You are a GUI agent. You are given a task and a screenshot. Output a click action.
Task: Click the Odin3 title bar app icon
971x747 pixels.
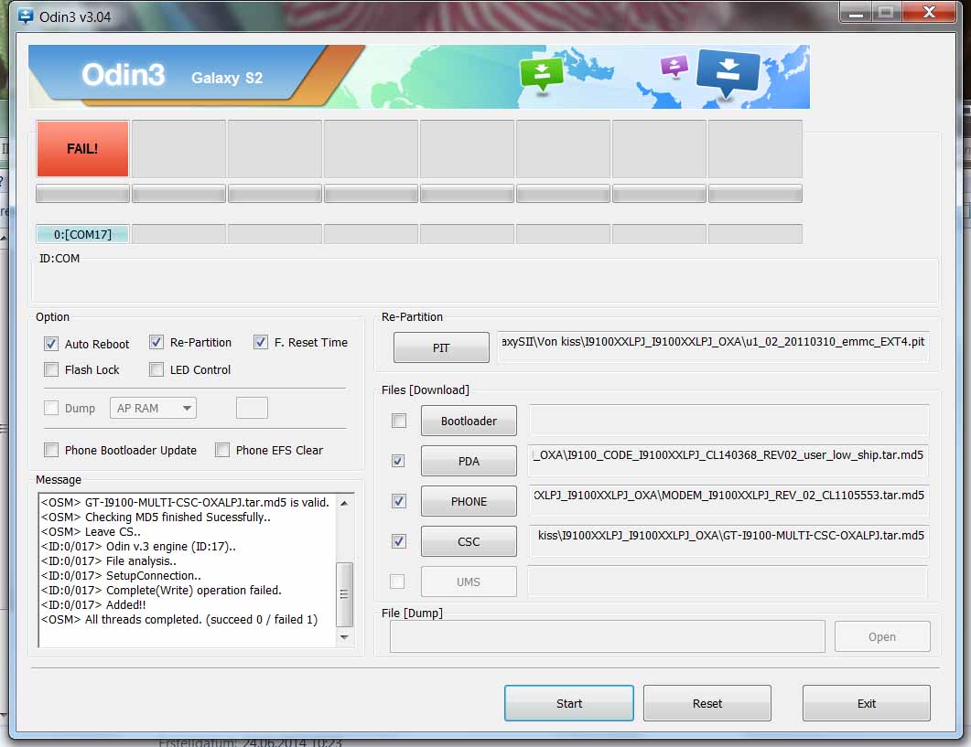point(26,16)
